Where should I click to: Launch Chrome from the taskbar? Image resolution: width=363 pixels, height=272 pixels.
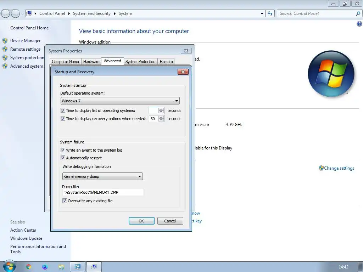pos(29,267)
